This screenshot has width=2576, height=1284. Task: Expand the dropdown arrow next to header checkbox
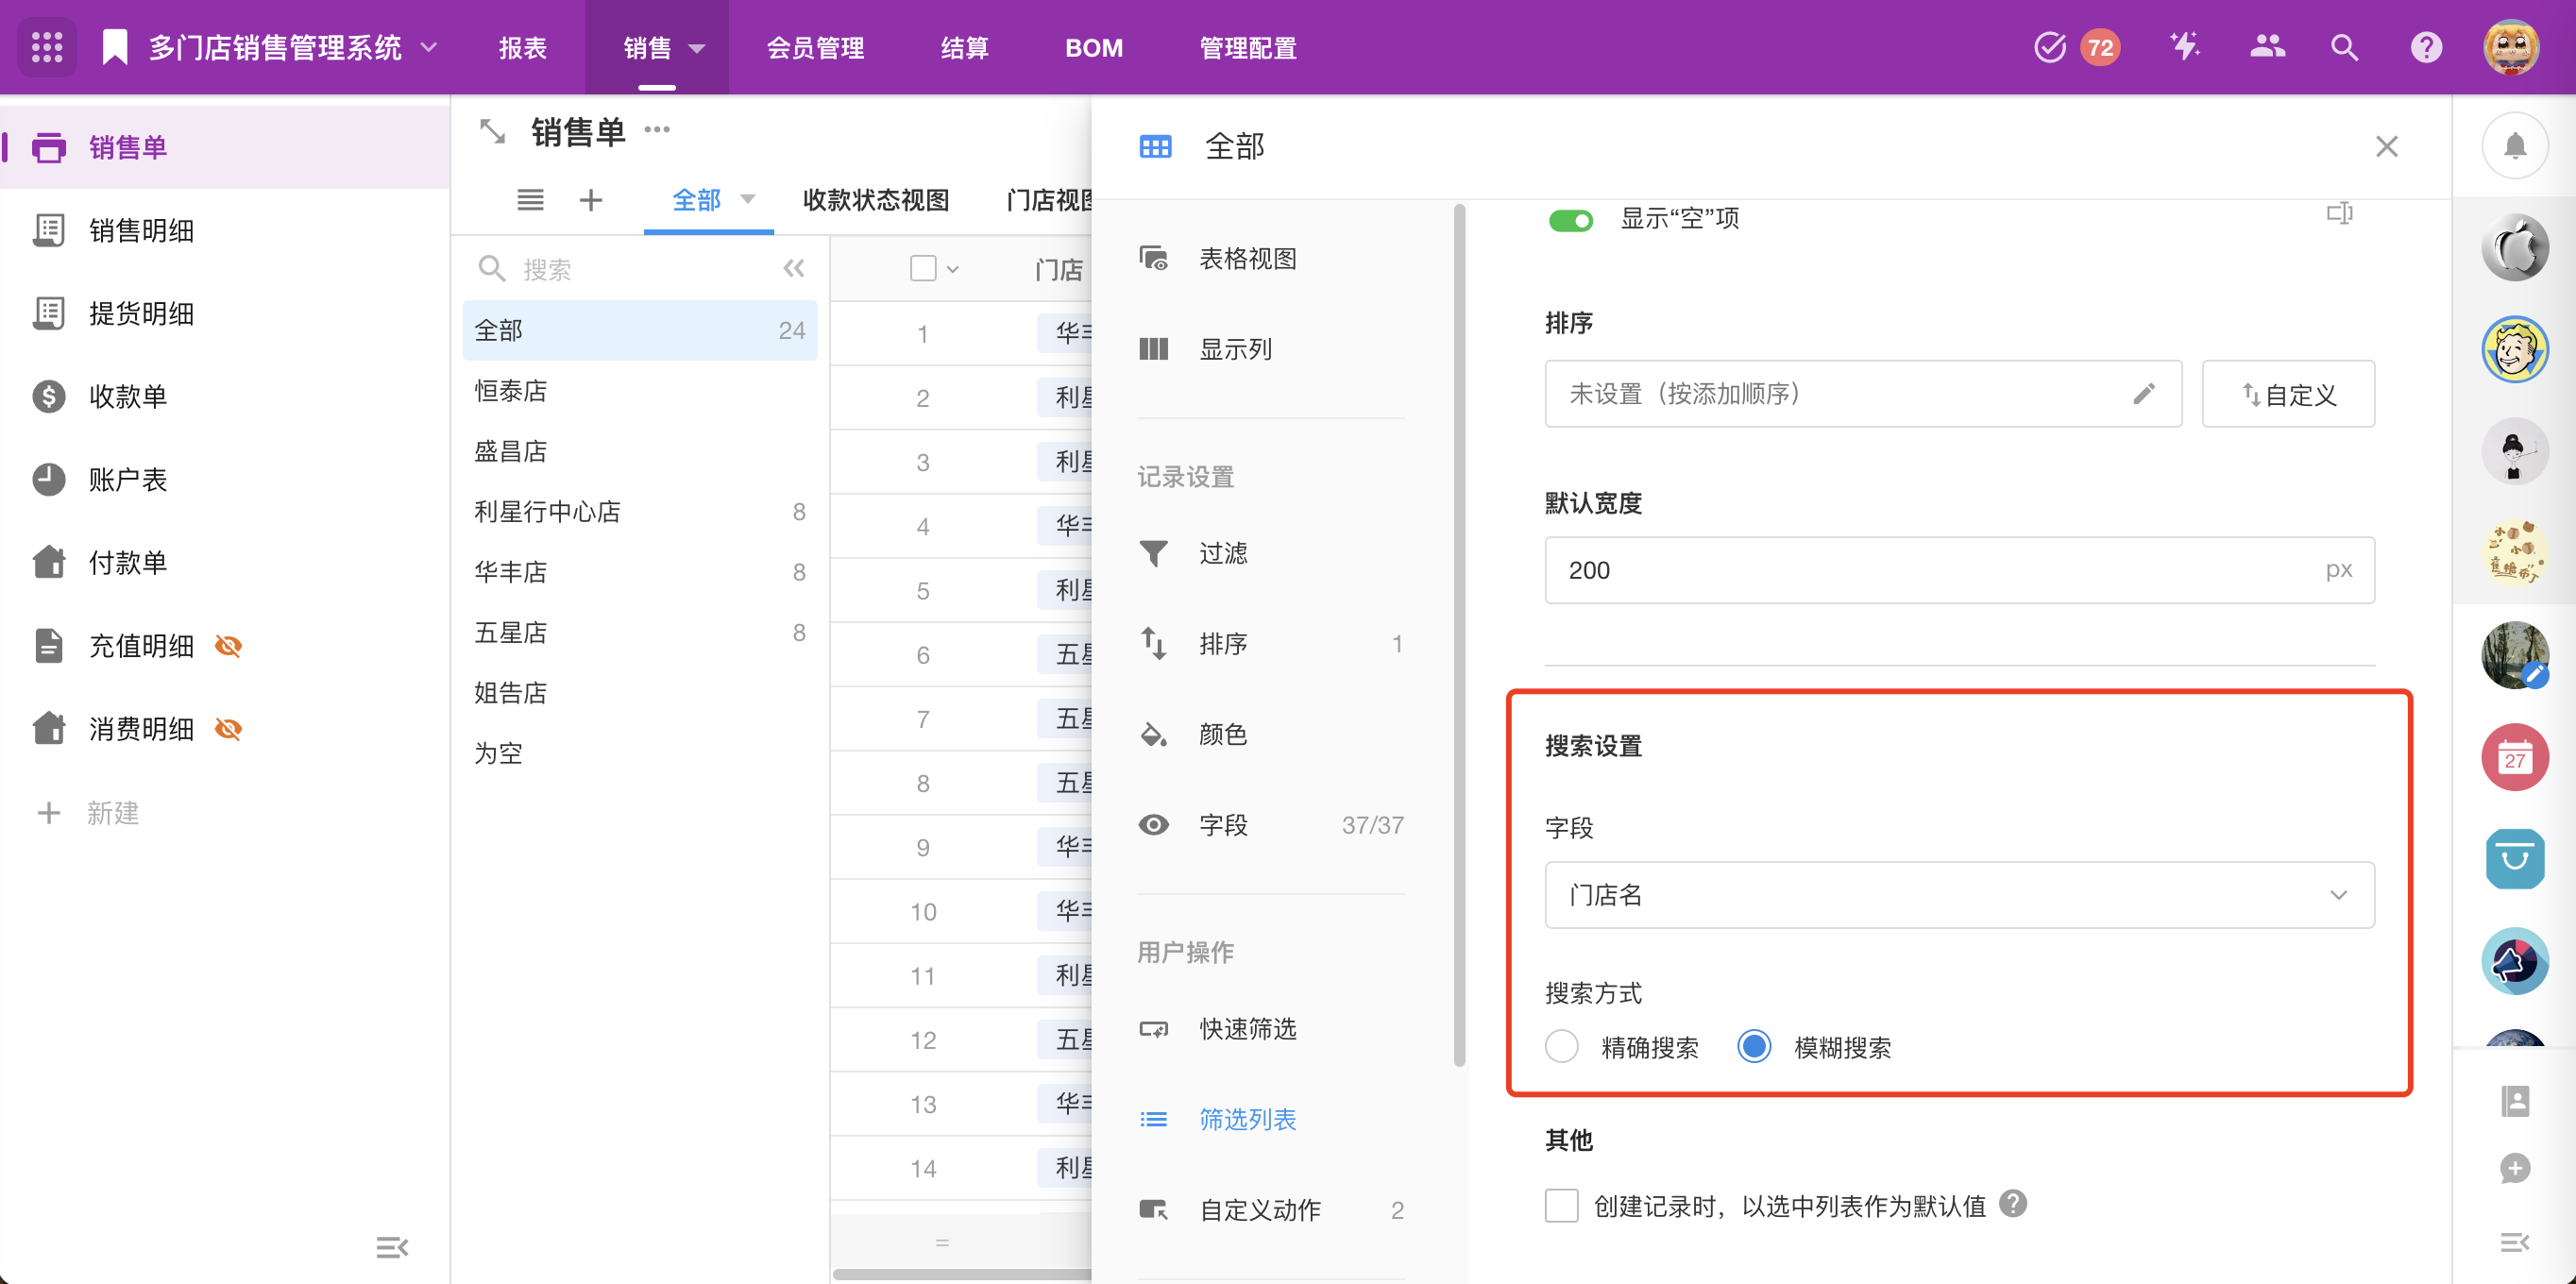click(952, 269)
